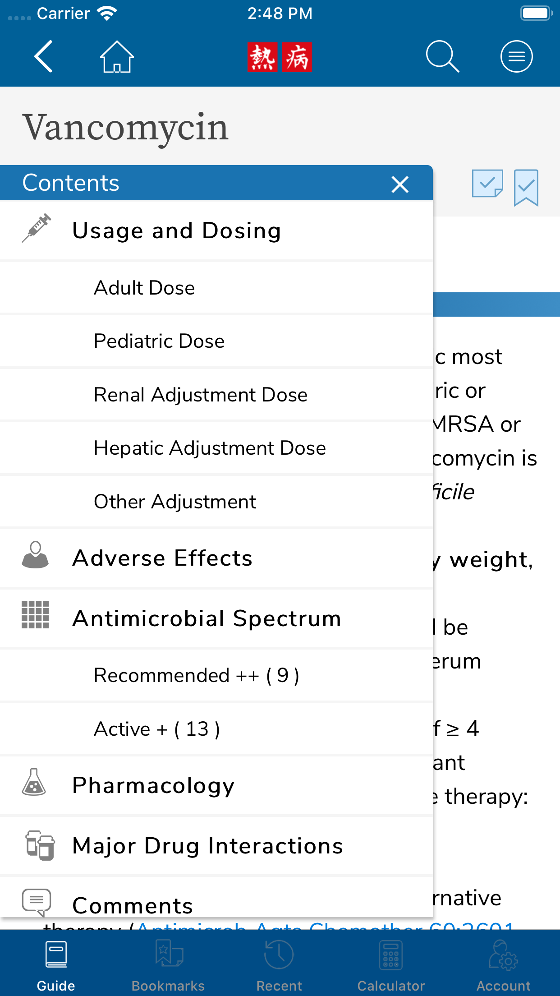The width and height of the screenshot is (560, 996).
Task: Select Recommended ++ ( 9 ) item
Action: (x=196, y=675)
